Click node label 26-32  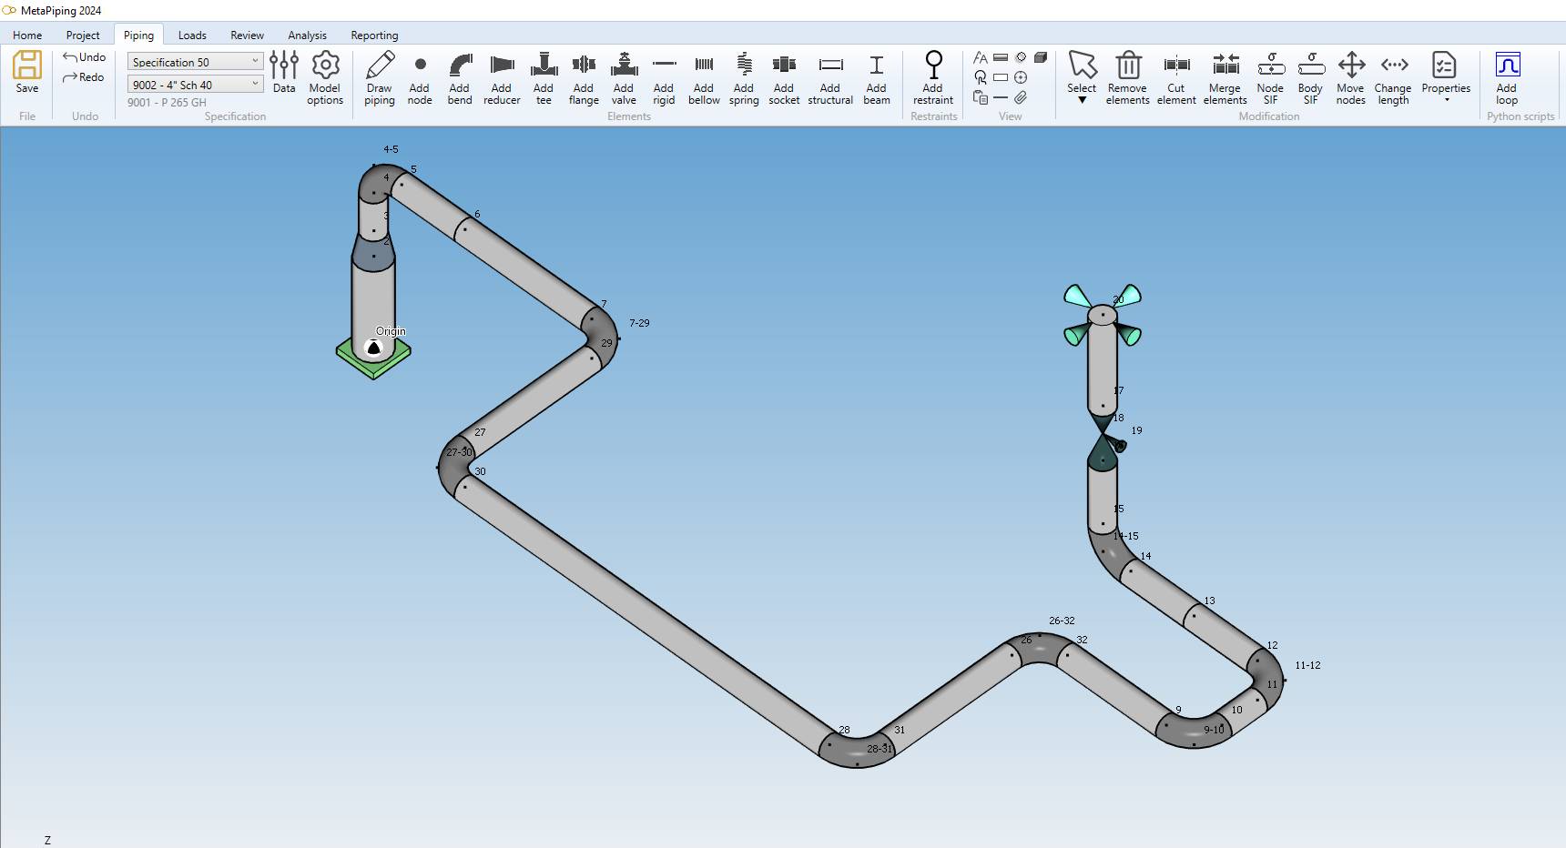pyautogui.click(x=1062, y=621)
